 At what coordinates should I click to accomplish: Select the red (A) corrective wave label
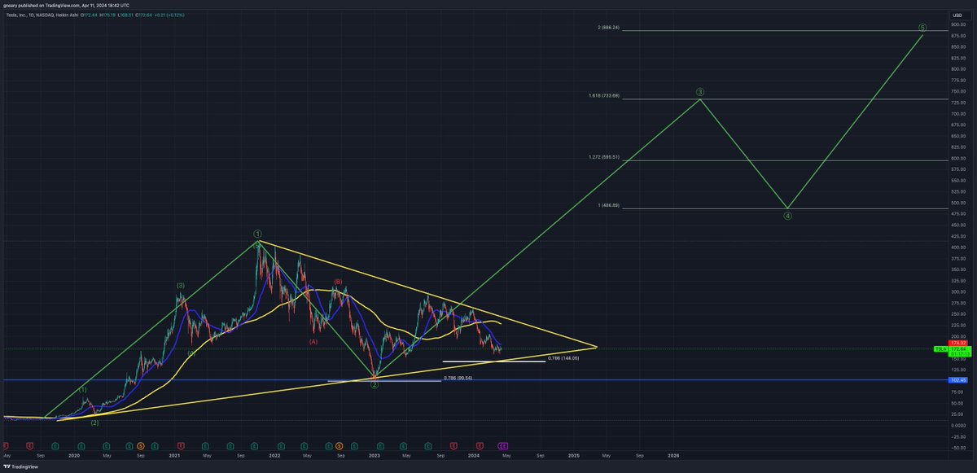point(313,343)
